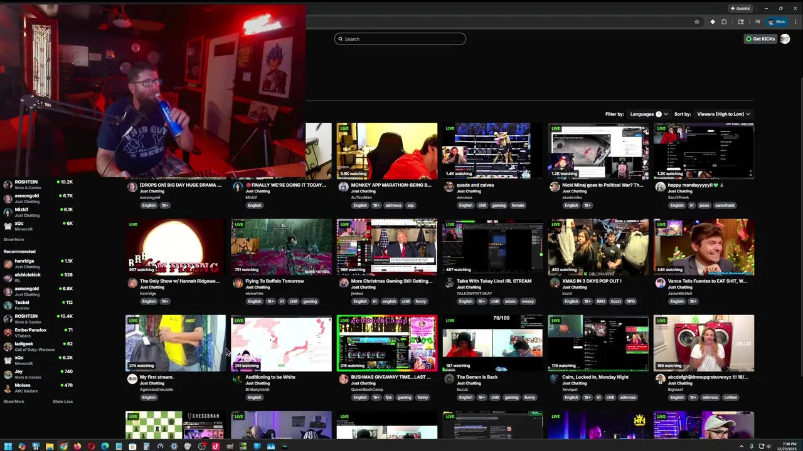This screenshot has width=803, height=451.
Task: Open The Only Show w/ Hannah stream title
Action: pyautogui.click(x=179, y=281)
